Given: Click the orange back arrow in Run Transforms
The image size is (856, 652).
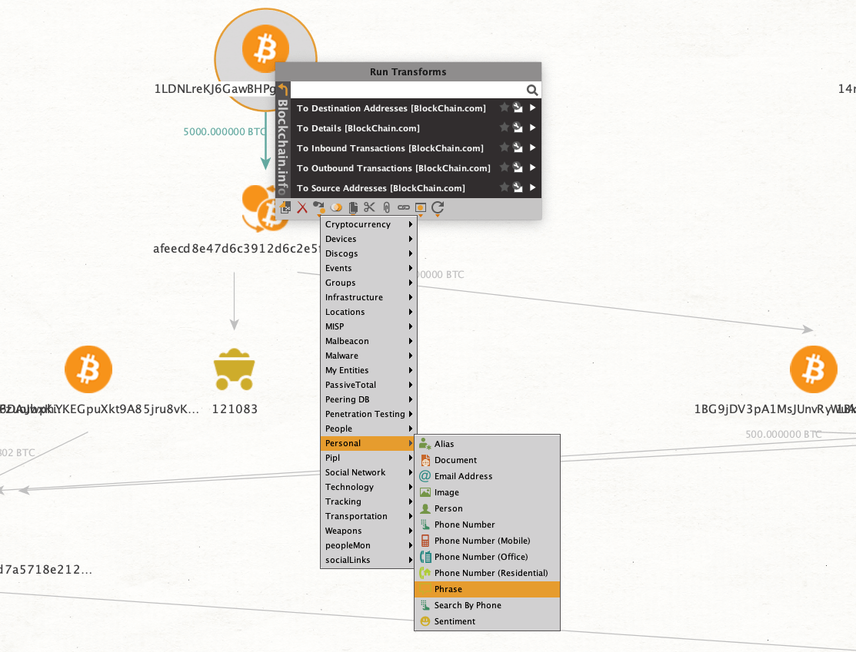Looking at the screenshot, I should 283,89.
